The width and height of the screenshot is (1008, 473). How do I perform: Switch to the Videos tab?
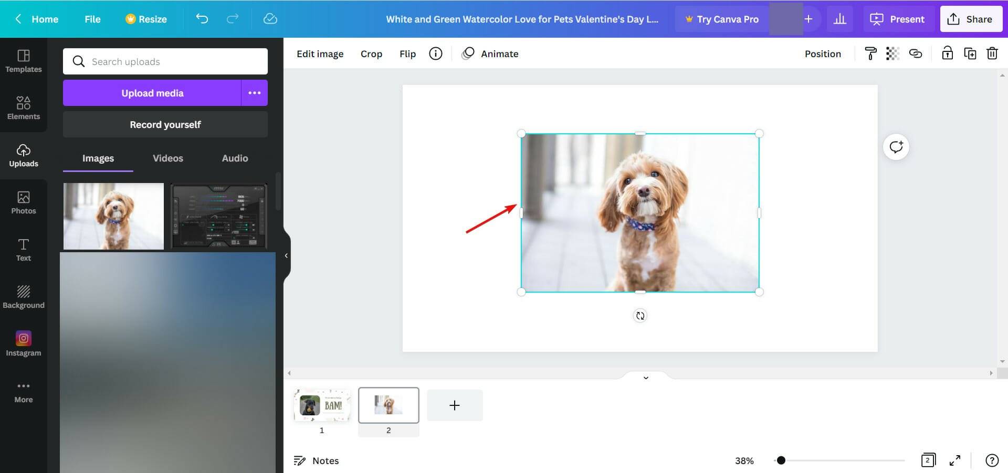point(167,158)
